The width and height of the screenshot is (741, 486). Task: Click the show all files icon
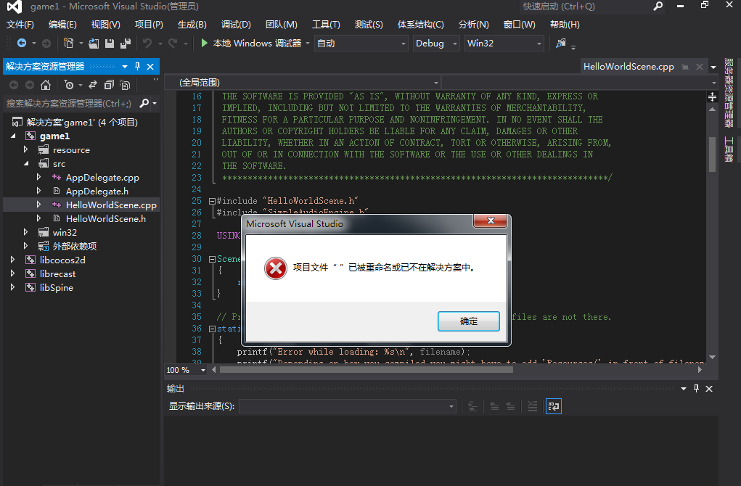(125, 85)
